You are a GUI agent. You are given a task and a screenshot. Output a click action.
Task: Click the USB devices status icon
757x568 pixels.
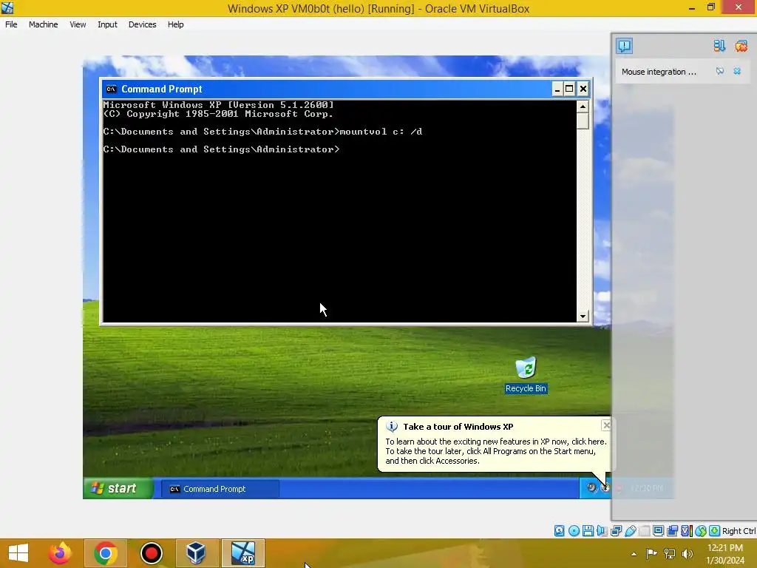click(630, 531)
